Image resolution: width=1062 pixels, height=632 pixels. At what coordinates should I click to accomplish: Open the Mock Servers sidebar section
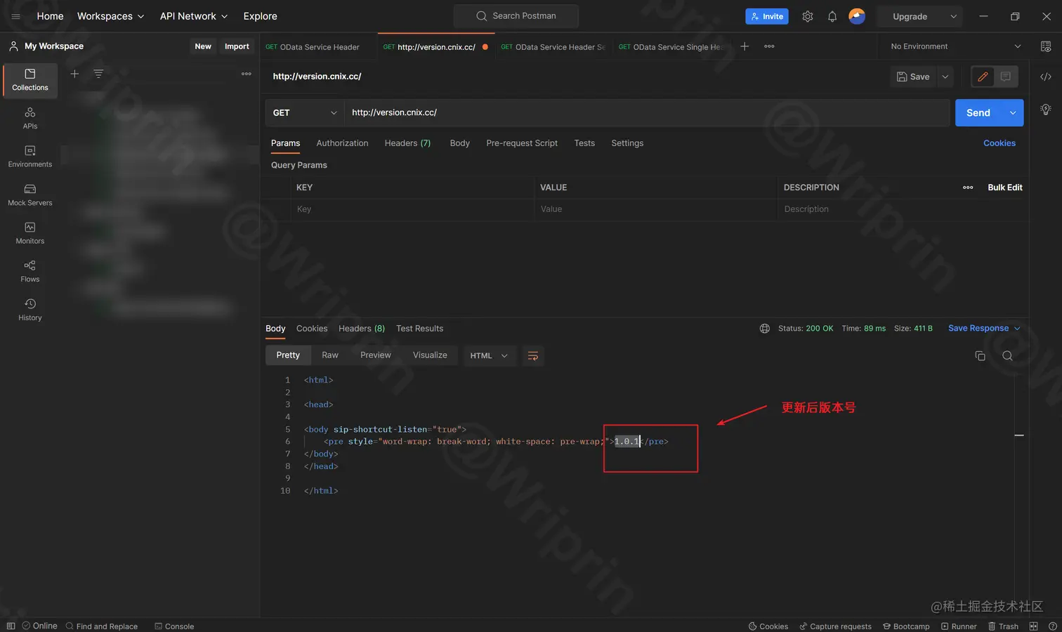[30, 195]
